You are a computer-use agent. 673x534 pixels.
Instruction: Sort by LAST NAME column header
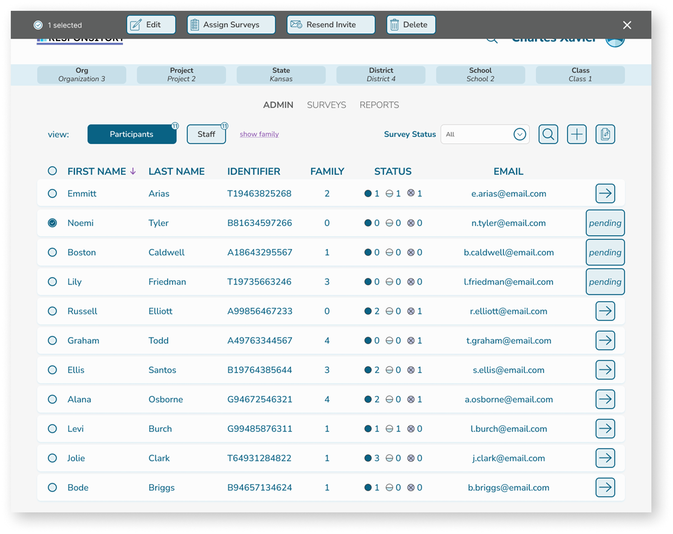[x=177, y=171]
